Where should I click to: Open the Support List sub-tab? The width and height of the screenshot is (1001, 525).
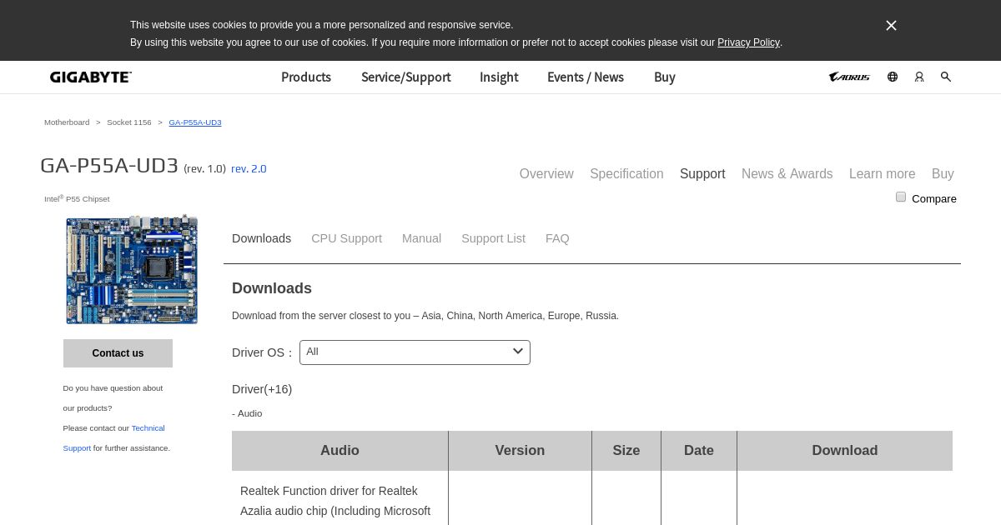493,238
